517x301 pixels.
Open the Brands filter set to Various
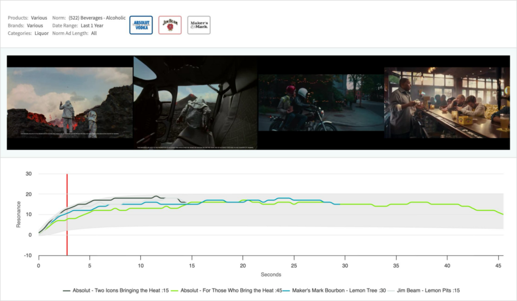[35, 25]
